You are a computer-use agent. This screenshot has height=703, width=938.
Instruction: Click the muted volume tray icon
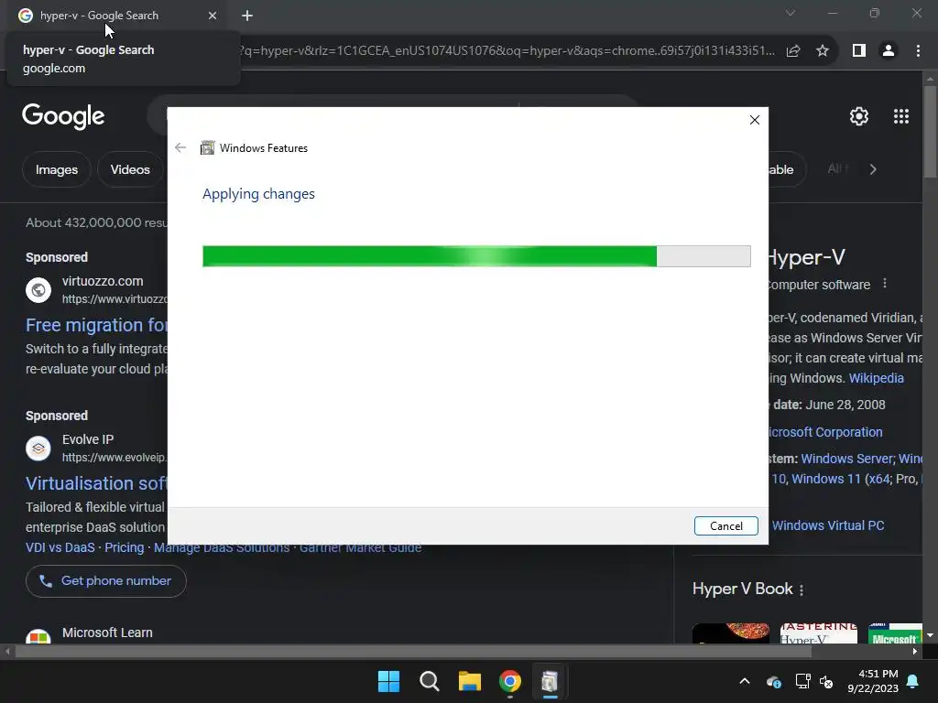[x=826, y=681]
